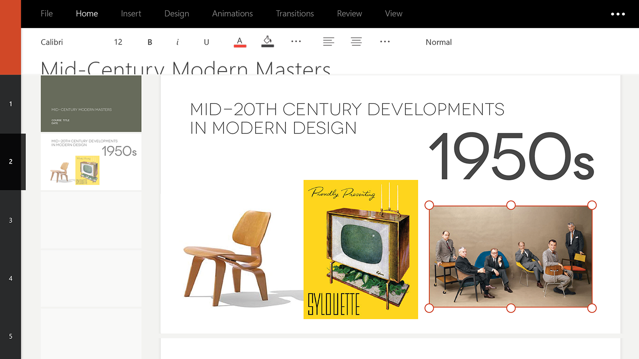Open the Review tab

point(349,14)
